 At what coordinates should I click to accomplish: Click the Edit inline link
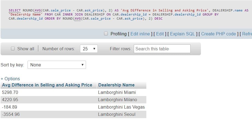coord(140,34)
